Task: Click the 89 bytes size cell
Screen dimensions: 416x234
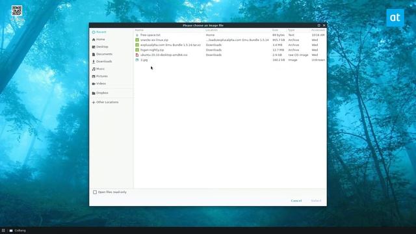Action: click(x=278, y=35)
